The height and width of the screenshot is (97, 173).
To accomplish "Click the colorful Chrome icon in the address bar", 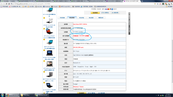I will click(155, 4).
